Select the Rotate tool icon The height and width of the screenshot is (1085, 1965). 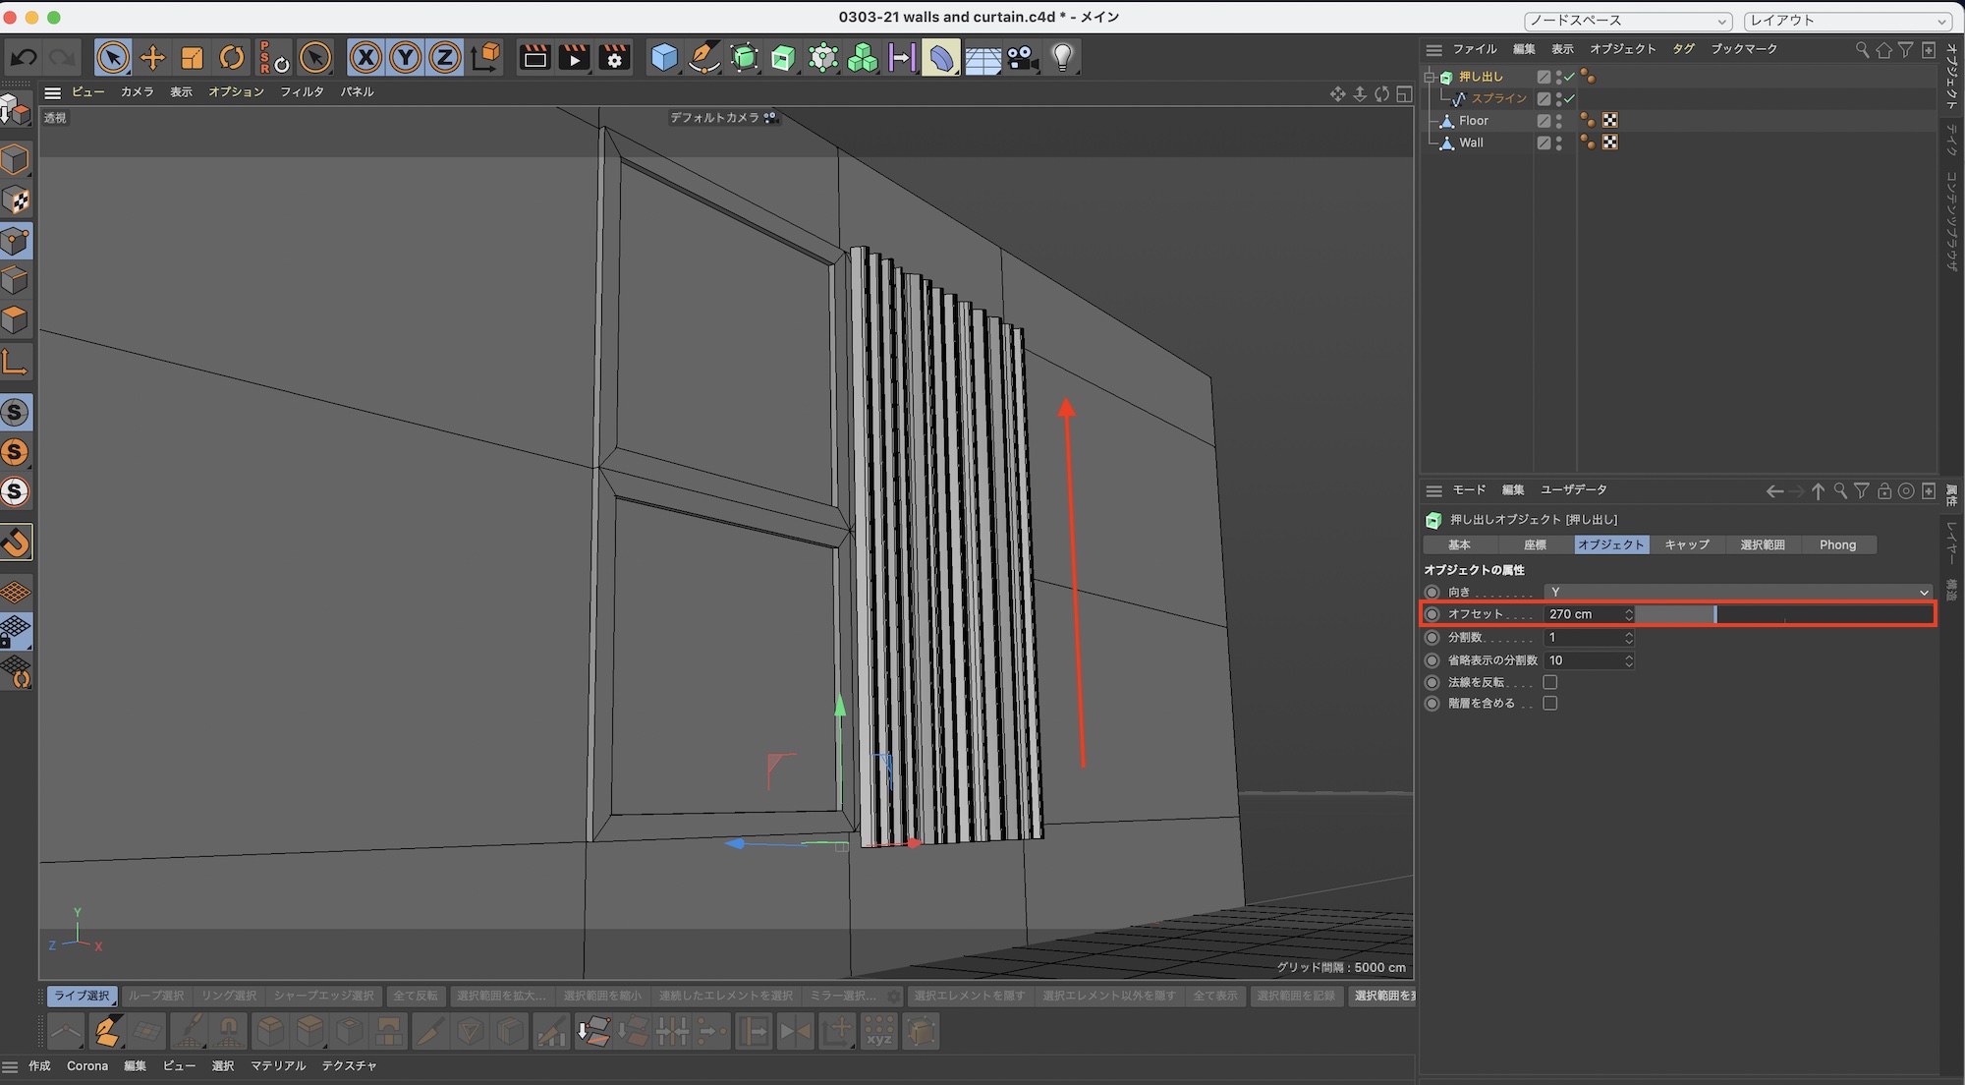[x=232, y=58]
